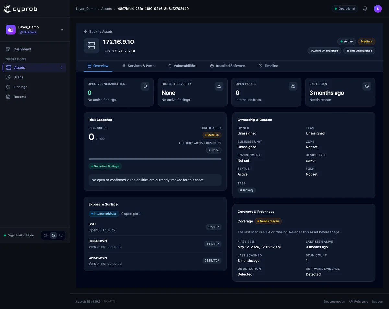This screenshot has width=389, height=309.
Task: Click the Team: Unassigned pill
Action: (359, 51)
